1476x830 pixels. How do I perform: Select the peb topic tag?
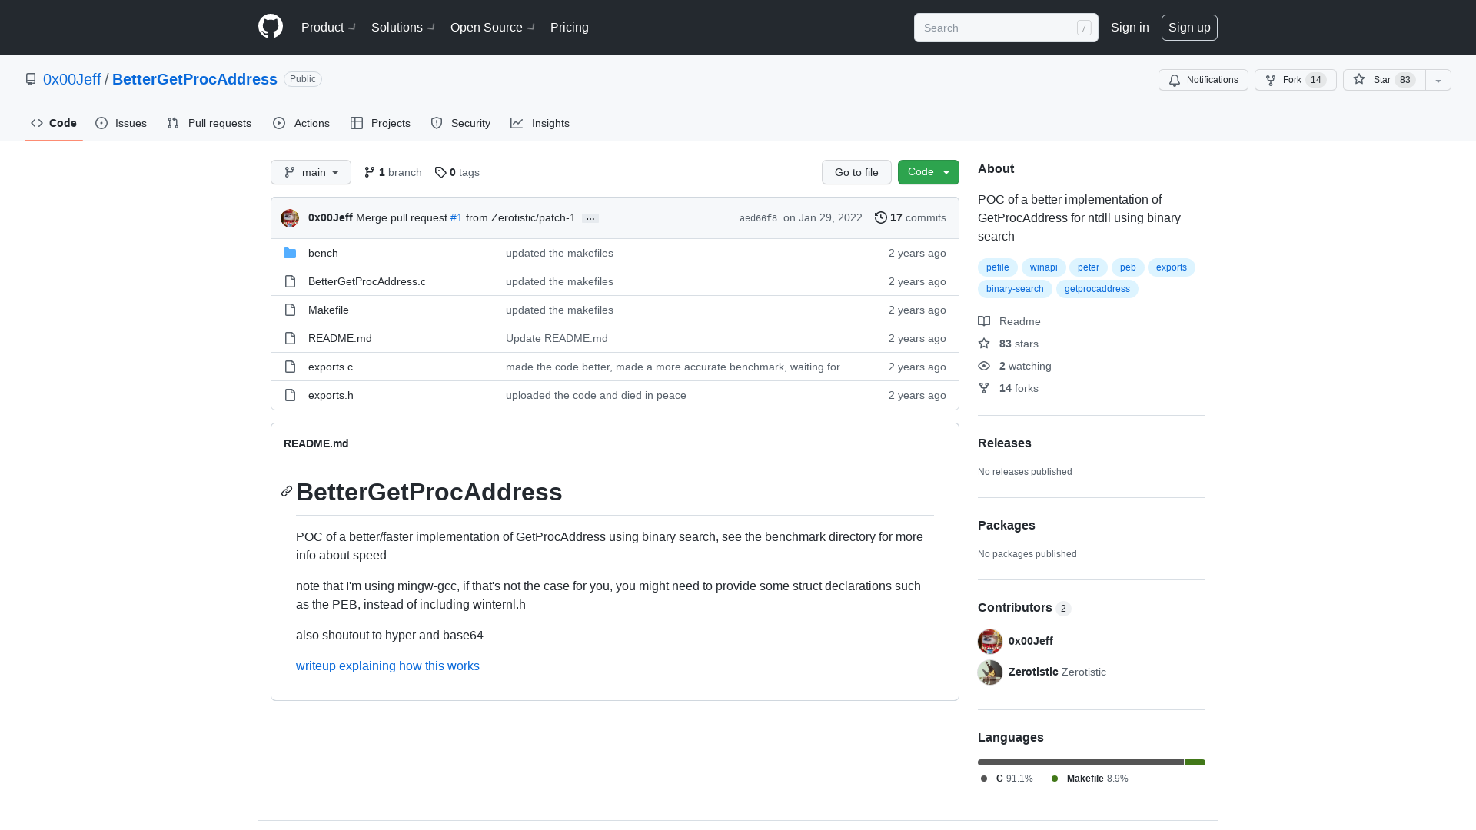tap(1128, 267)
